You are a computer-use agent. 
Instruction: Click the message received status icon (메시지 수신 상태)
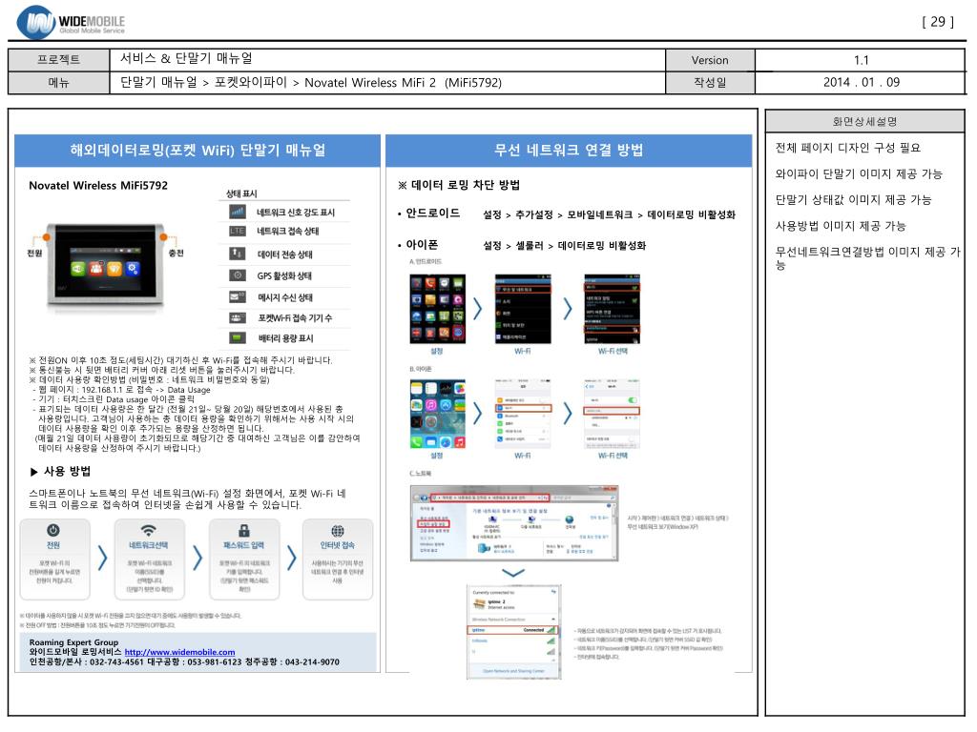tap(237, 297)
